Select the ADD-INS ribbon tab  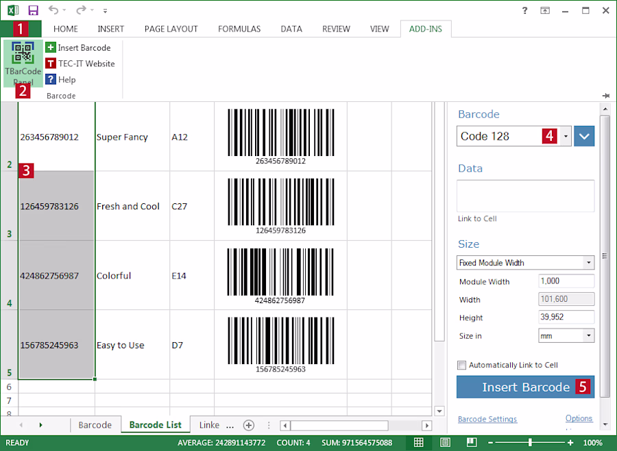[425, 29]
